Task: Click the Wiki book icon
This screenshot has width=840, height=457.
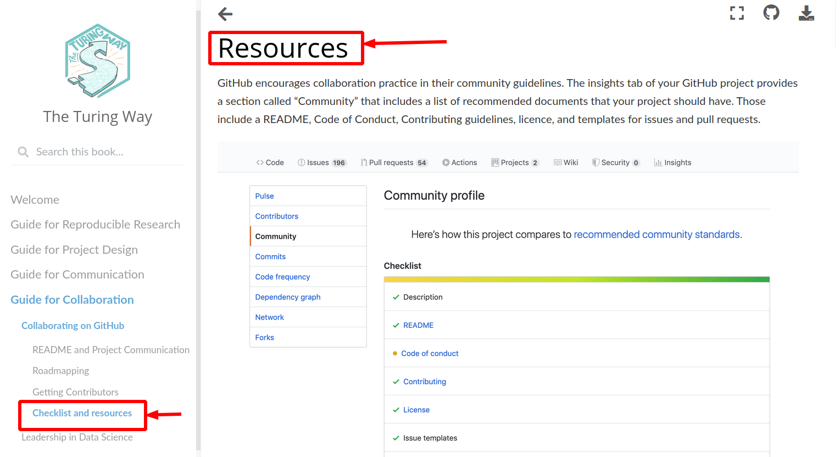Action: [x=558, y=163]
